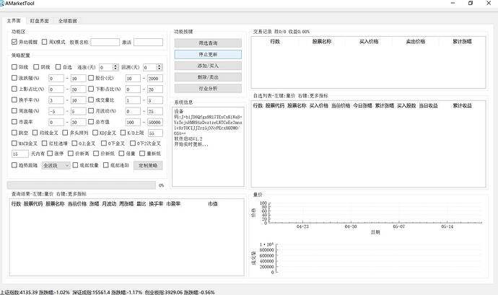Tick the 均线金叉 checkbox

tap(35, 133)
